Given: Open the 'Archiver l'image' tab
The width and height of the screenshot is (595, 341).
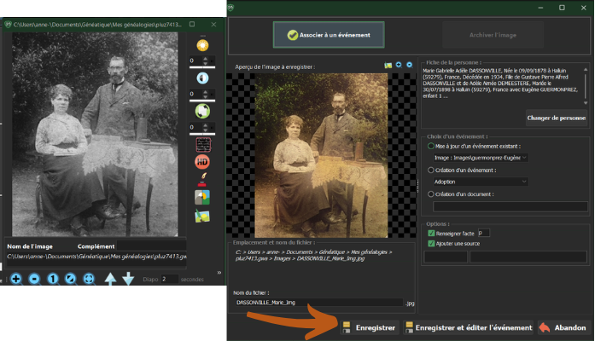Looking at the screenshot, I should click(x=492, y=35).
